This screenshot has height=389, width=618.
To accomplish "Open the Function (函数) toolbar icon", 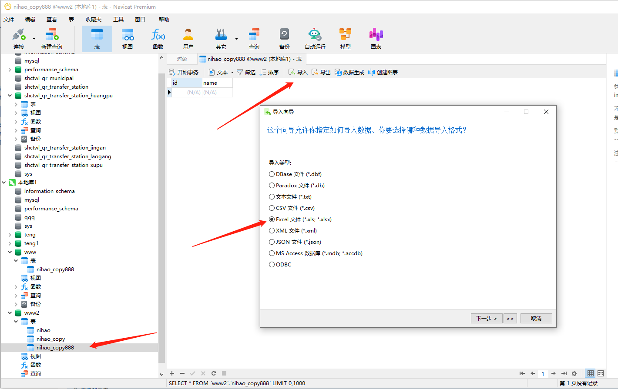I will click(158, 39).
